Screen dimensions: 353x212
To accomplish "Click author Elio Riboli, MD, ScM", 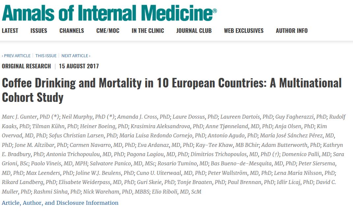I will point(176,192).
